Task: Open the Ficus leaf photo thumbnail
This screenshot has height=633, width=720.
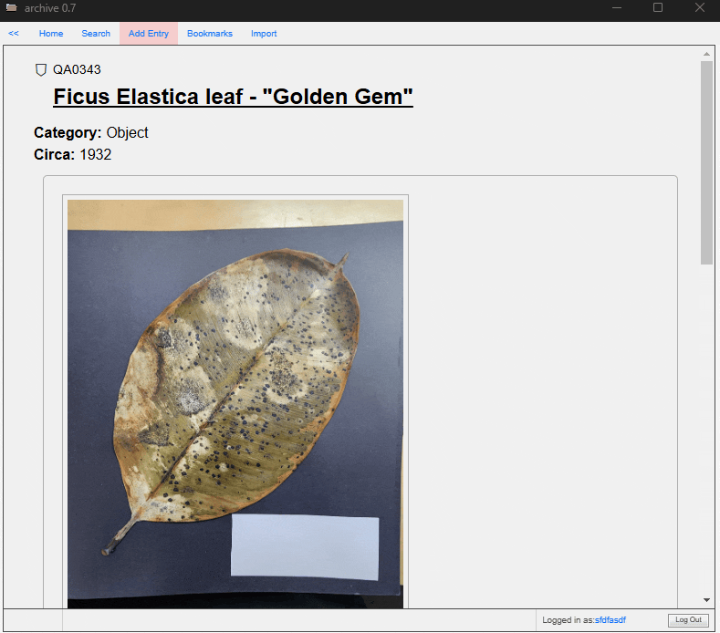Action: coord(235,403)
